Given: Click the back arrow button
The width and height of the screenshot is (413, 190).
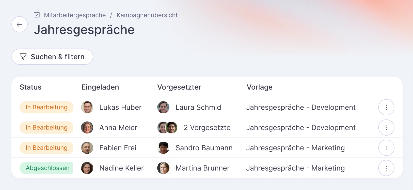Looking at the screenshot, I should coord(20,24).
